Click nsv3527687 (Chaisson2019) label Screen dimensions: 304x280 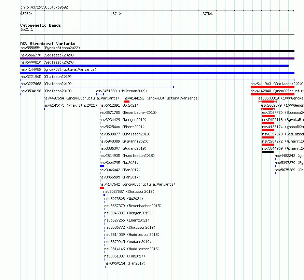tap(129, 191)
